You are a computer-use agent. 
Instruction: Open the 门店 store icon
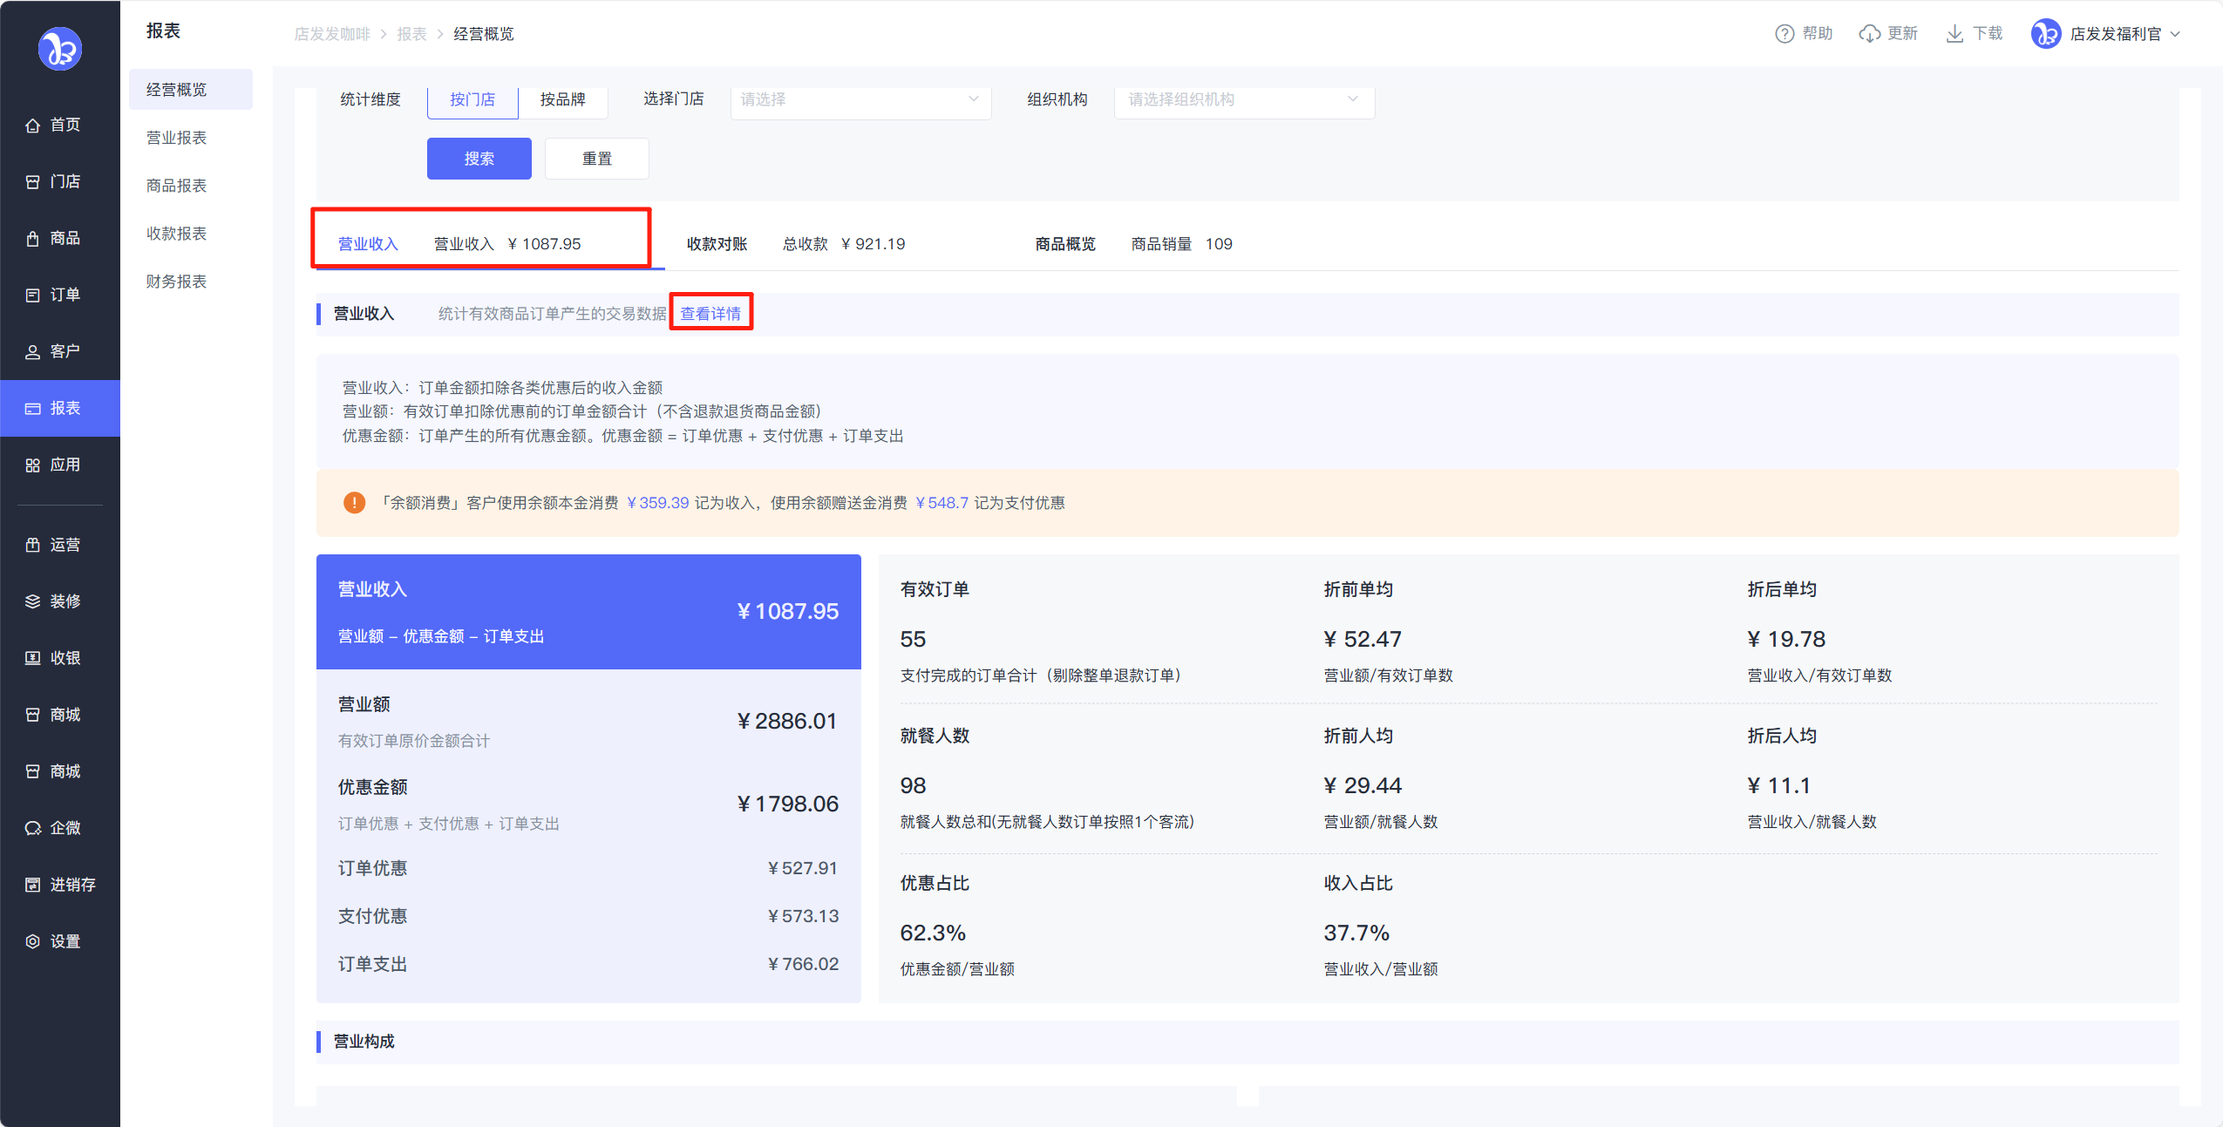pyautogui.click(x=33, y=182)
